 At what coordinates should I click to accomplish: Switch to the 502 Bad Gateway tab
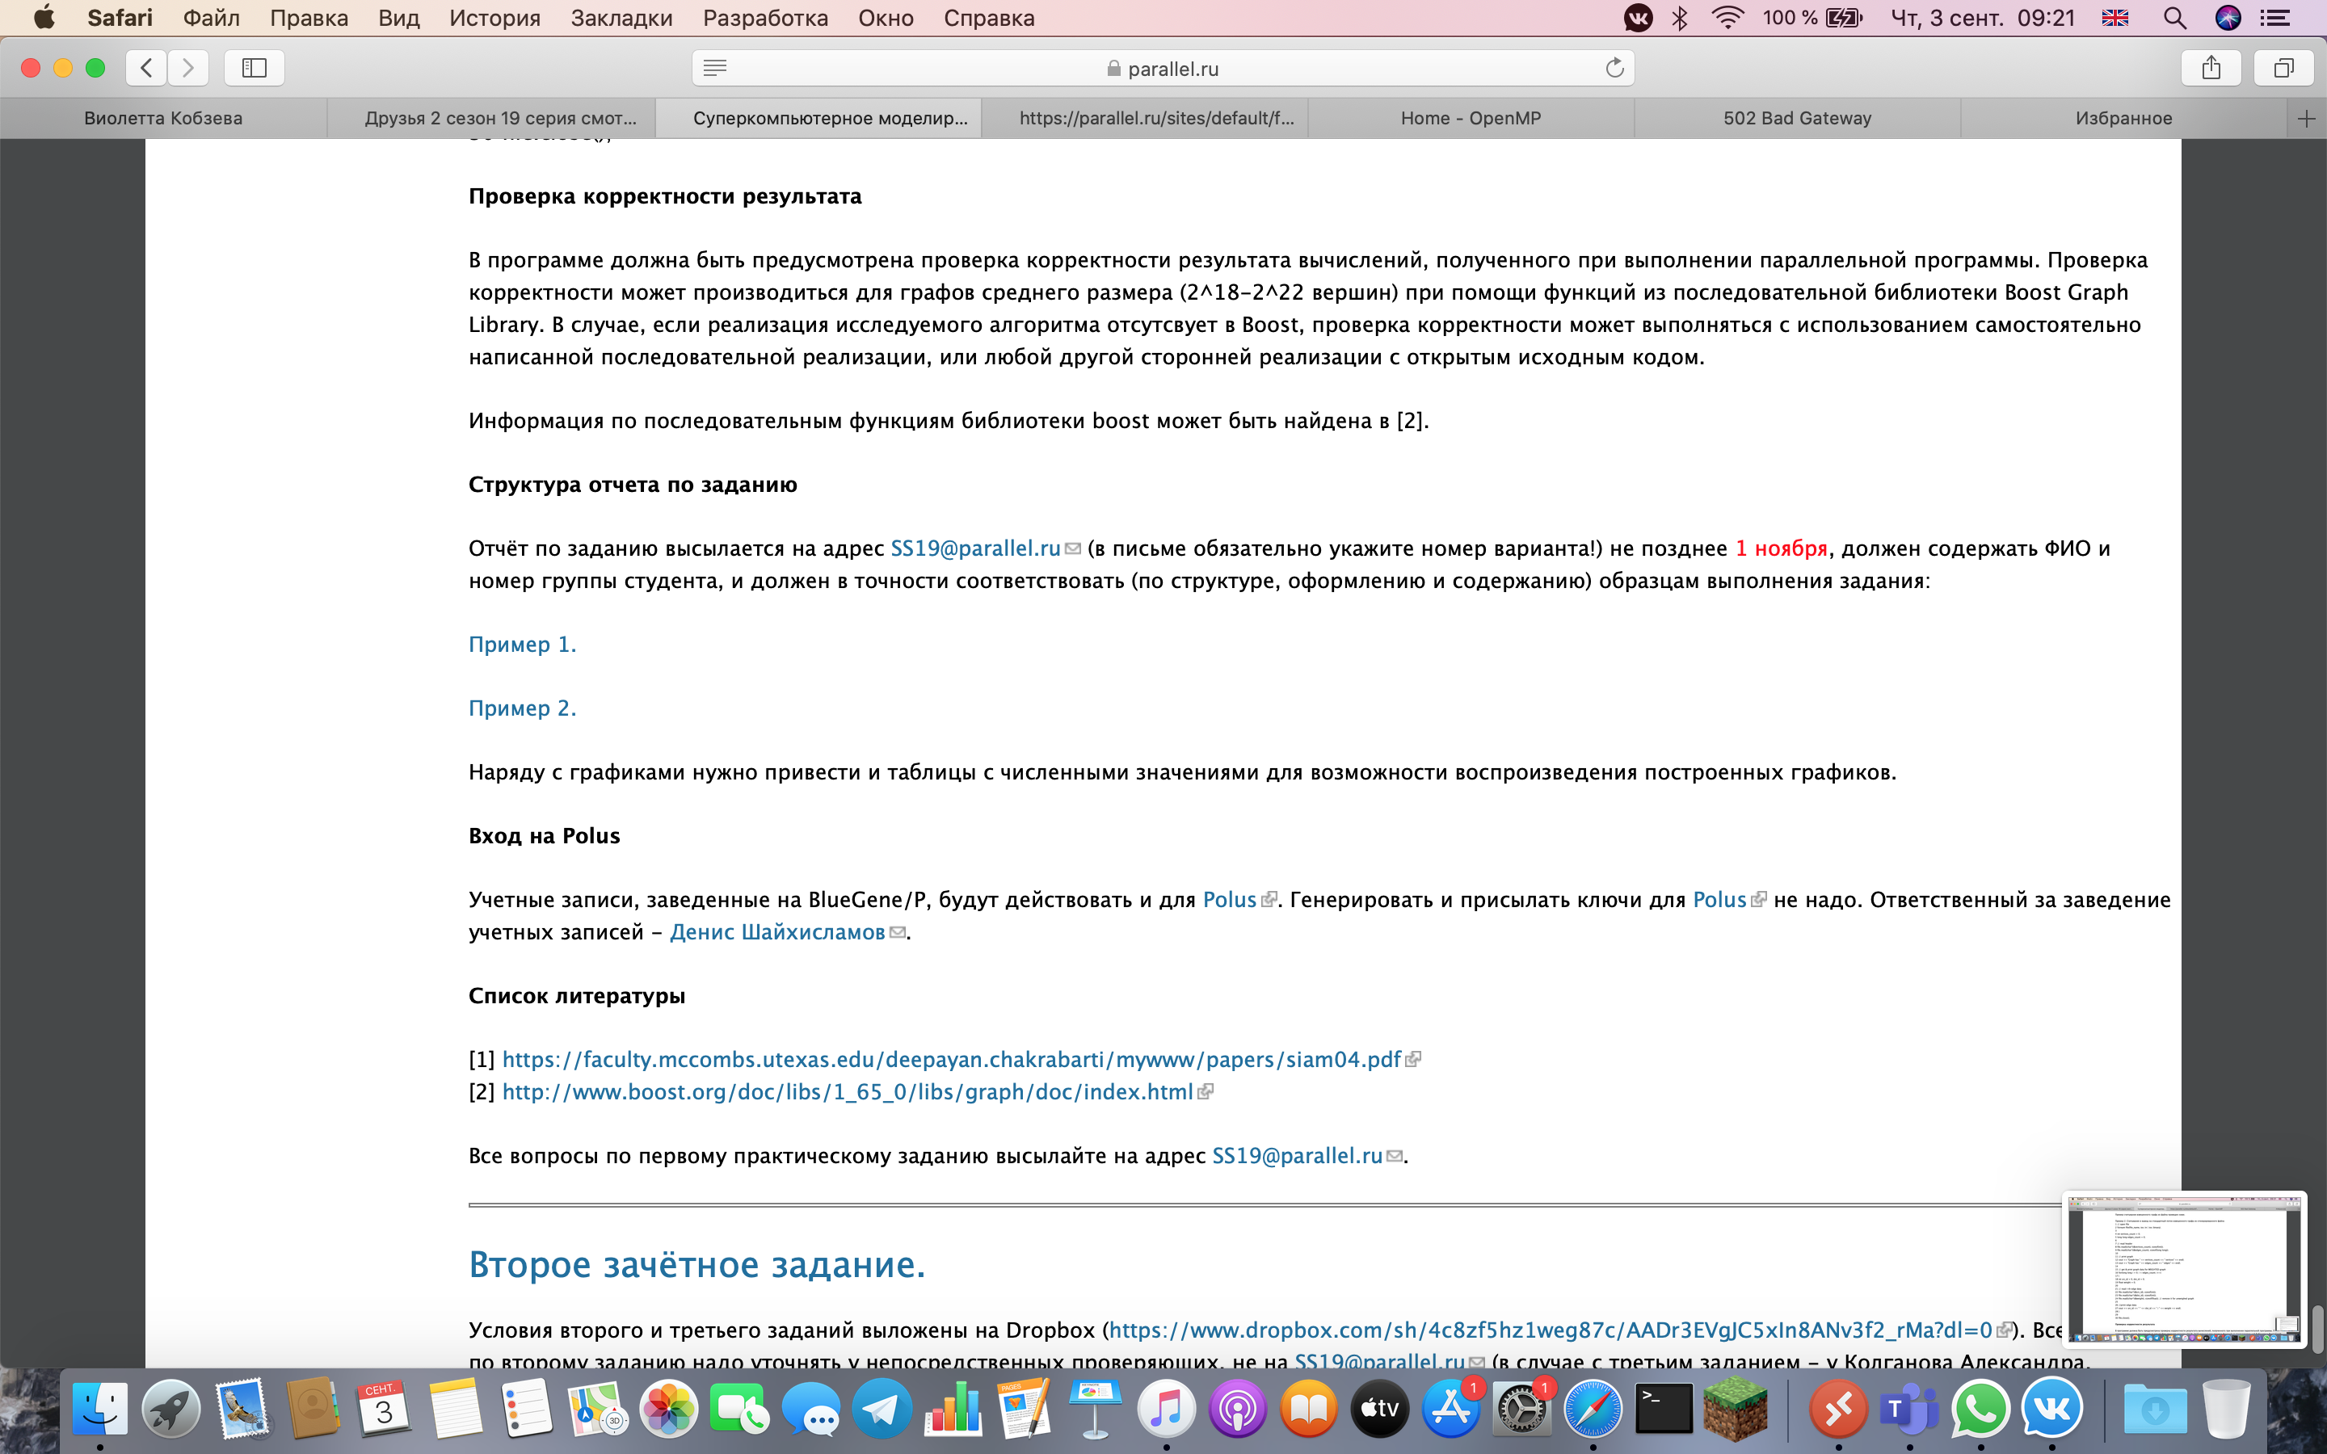pyautogui.click(x=1797, y=118)
